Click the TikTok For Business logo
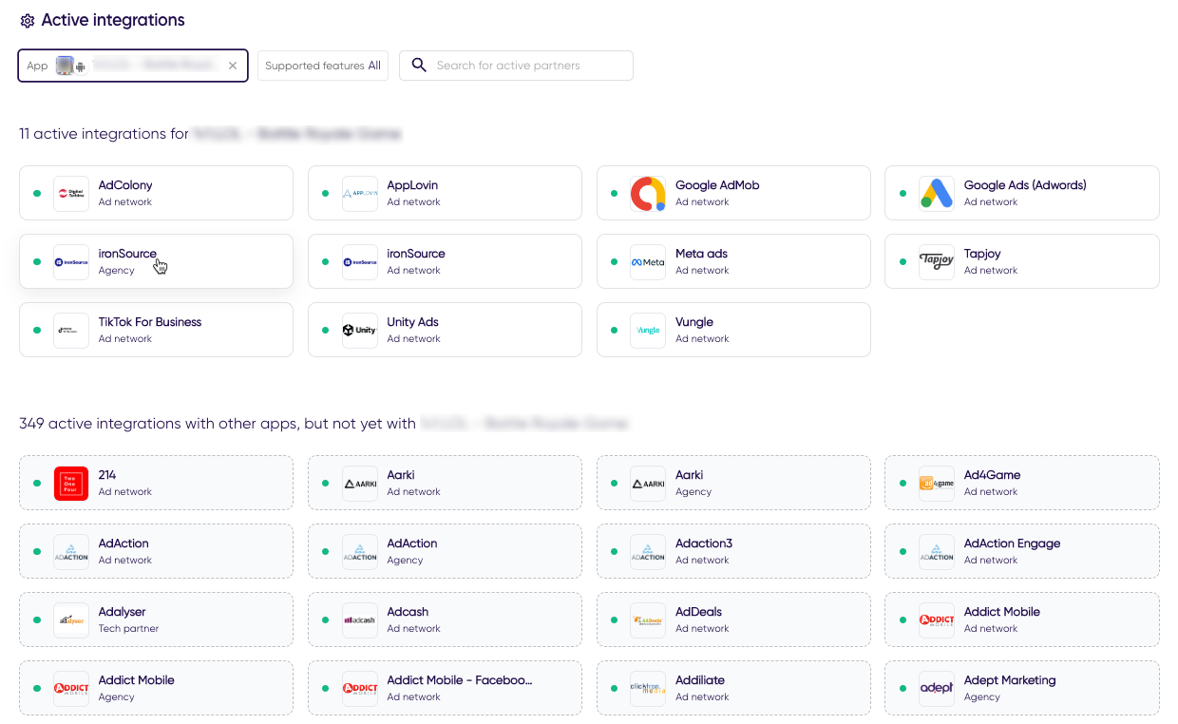 click(71, 330)
